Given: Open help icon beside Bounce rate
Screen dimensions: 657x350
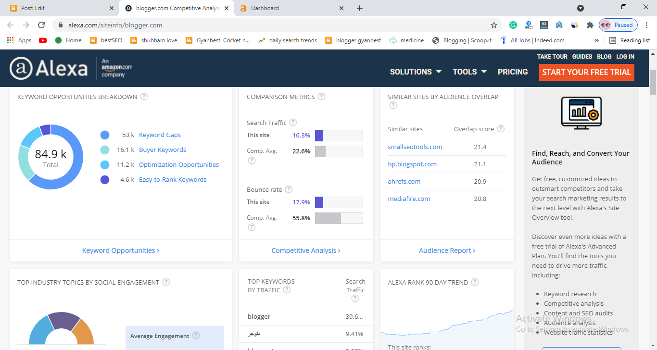Looking at the screenshot, I should click(x=289, y=189).
